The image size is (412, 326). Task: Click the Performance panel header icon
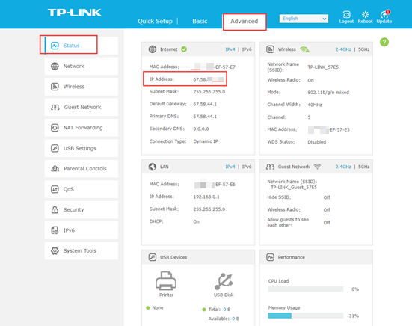point(270,257)
